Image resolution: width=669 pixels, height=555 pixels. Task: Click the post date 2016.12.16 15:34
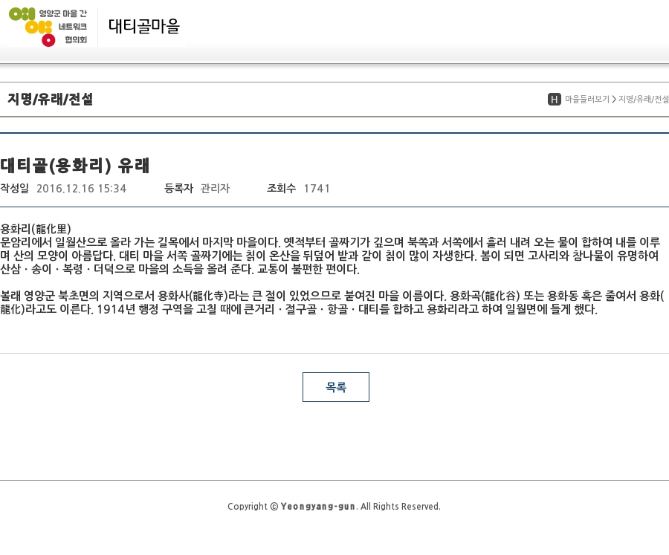click(81, 189)
